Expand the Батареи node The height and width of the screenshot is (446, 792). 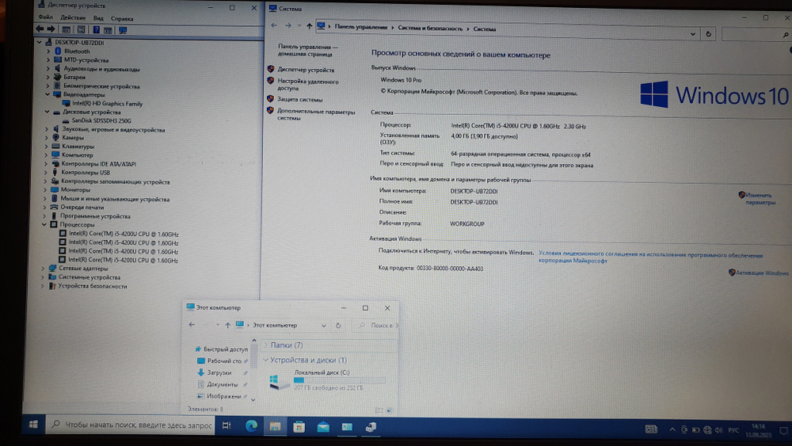click(x=48, y=78)
